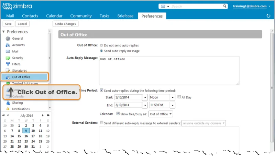Switch to the Calendar tab
This screenshot has height=156, width=275.
[x=54, y=16]
